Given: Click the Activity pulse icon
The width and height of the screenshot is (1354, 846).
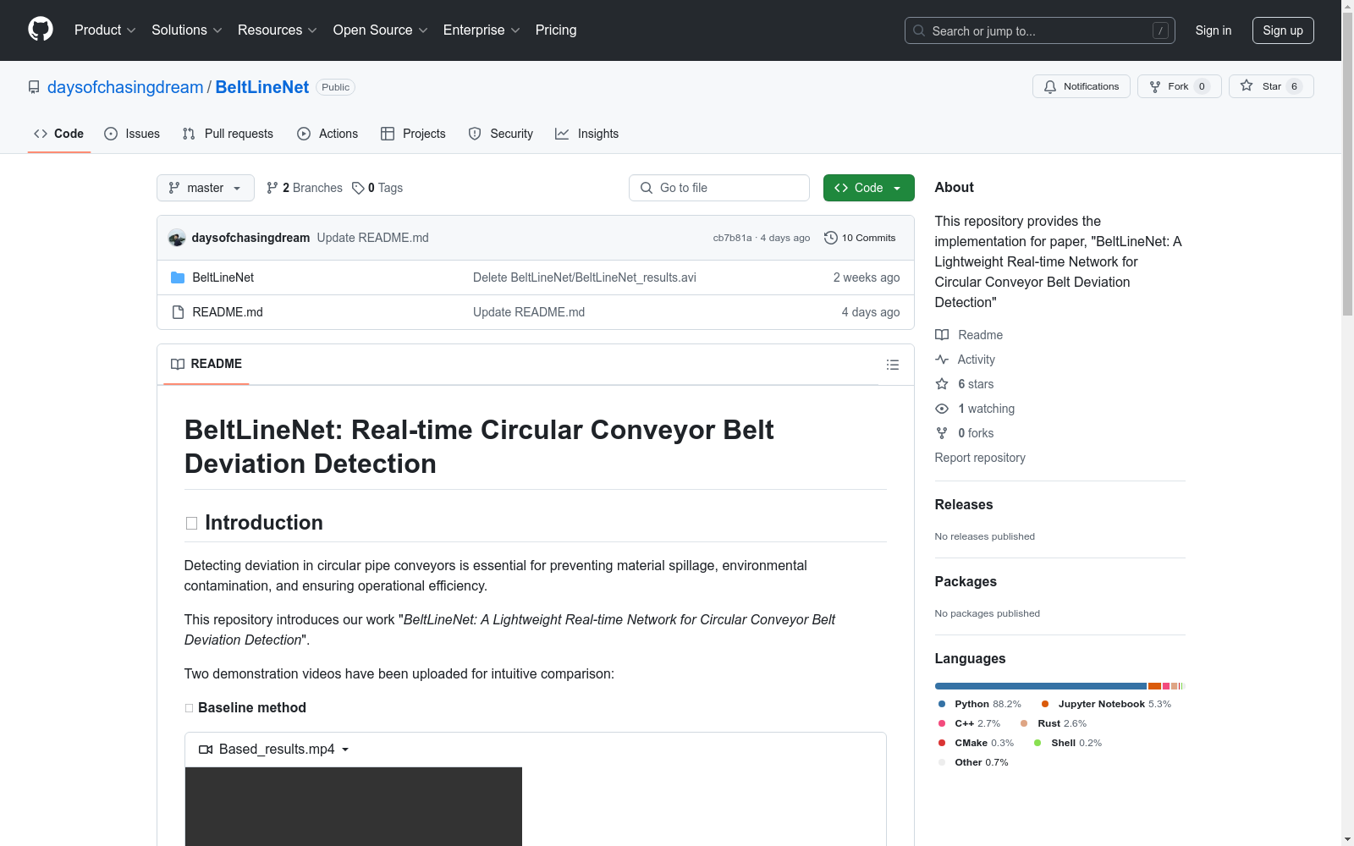Looking at the screenshot, I should pos(942,360).
